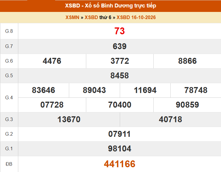
Task: Click the G.2 prize label
Action: [x=9, y=134]
